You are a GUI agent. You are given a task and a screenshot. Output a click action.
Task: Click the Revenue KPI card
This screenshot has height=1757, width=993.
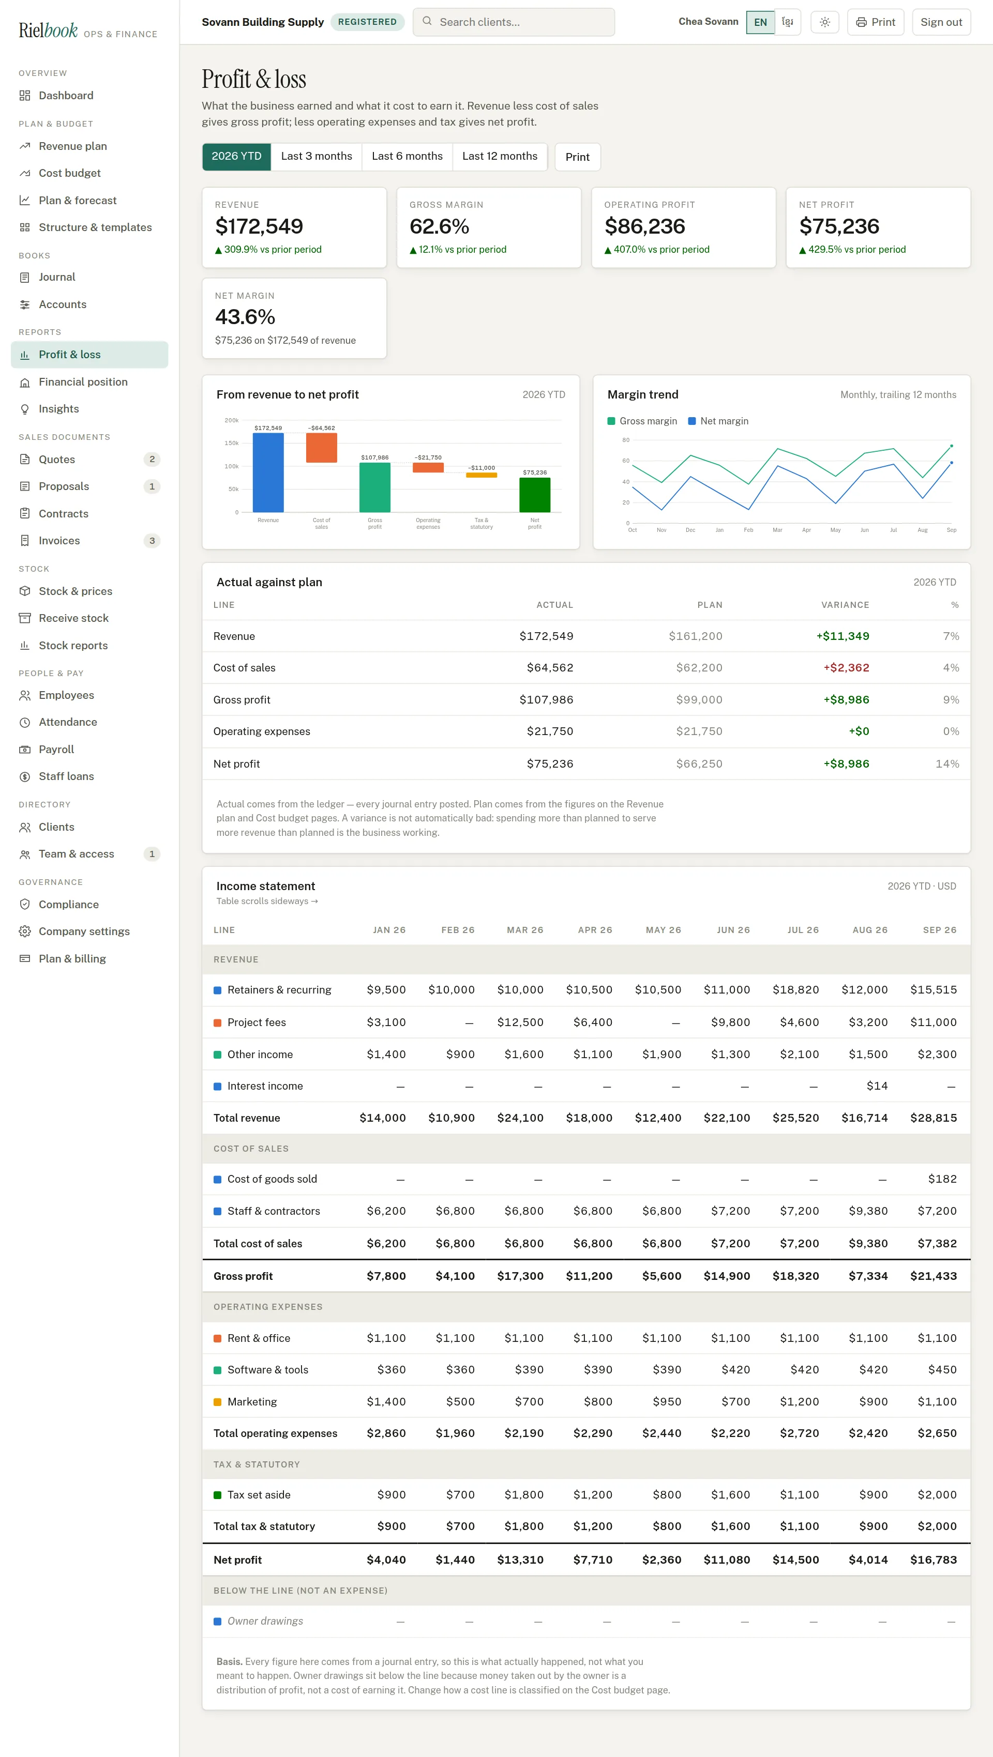click(x=294, y=228)
